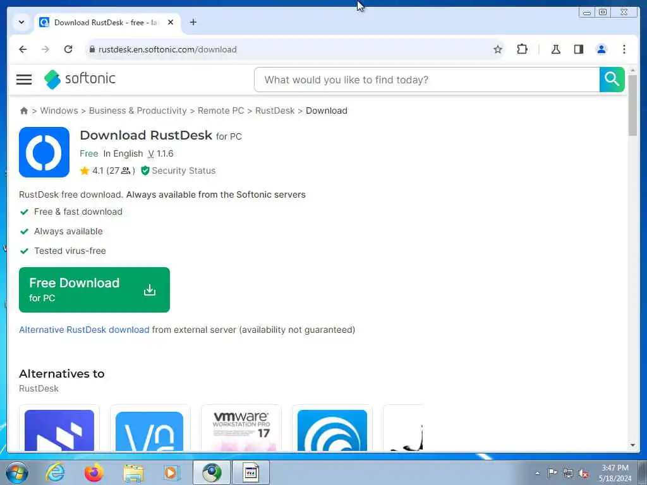
Task: Open the RustDesk breadcrumb link
Action: tap(275, 111)
